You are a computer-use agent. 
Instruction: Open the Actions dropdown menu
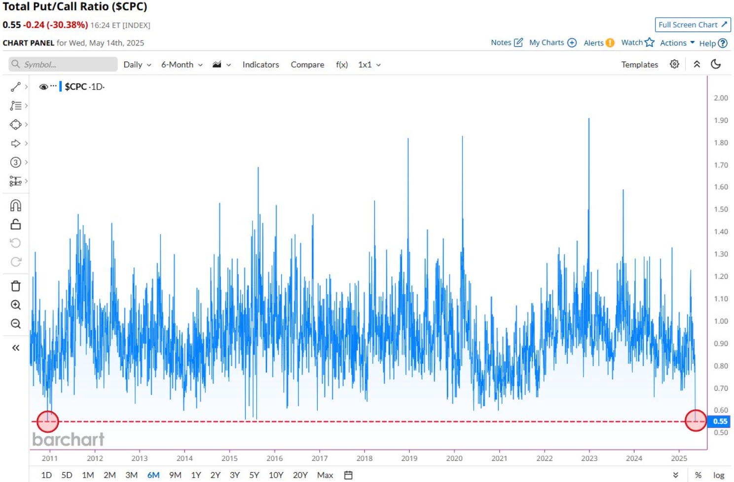point(677,43)
